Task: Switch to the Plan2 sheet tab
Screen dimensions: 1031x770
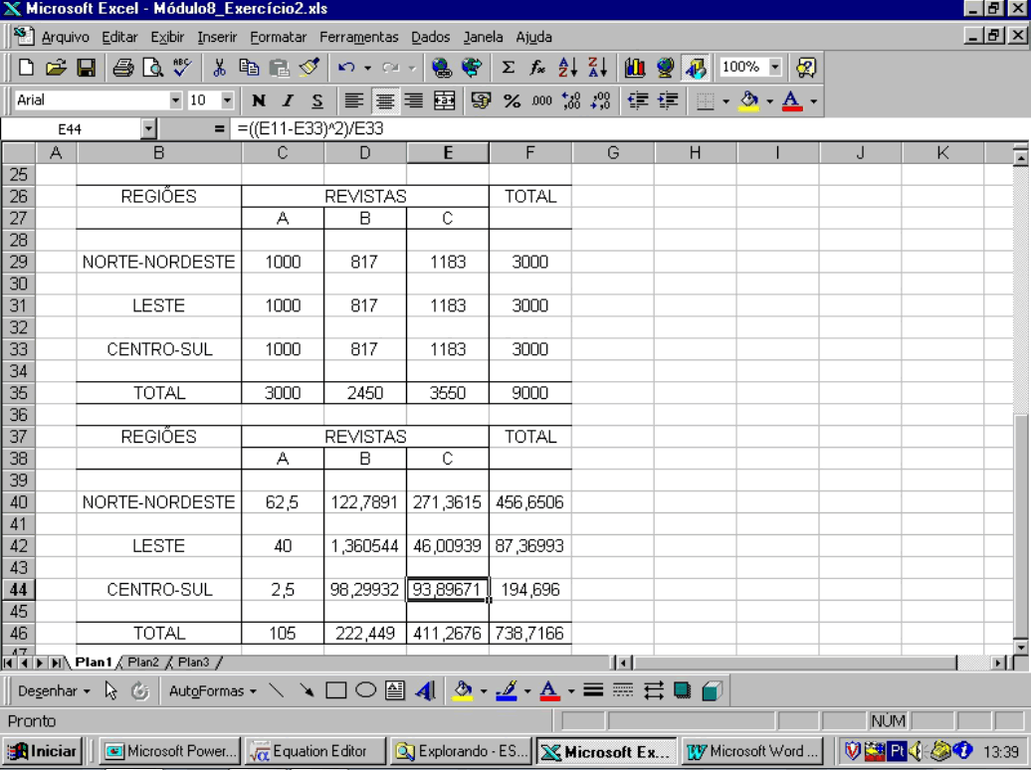Action: pyautogui.click(x=142, y=663)
